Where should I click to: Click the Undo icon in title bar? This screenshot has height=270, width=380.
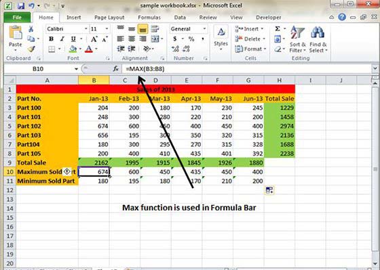tap(31, 5)
